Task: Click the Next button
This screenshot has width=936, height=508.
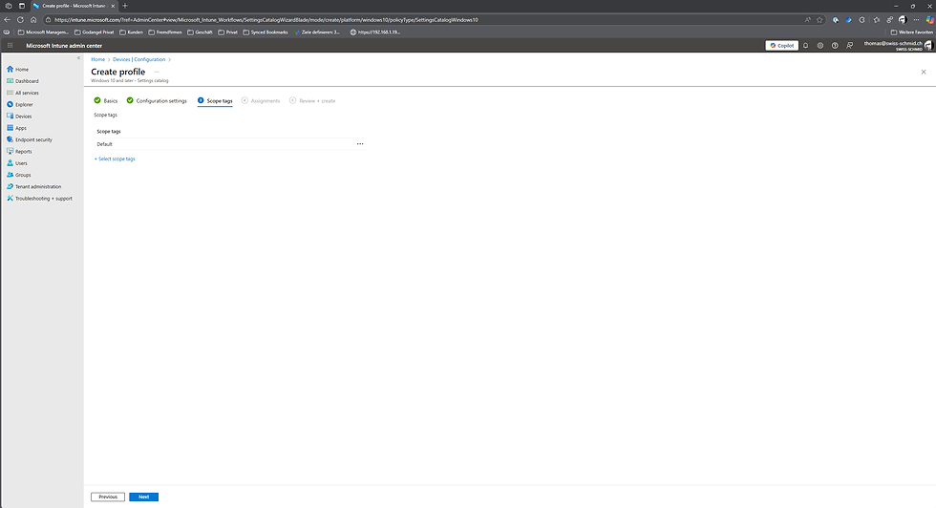Action: [144, 497]
